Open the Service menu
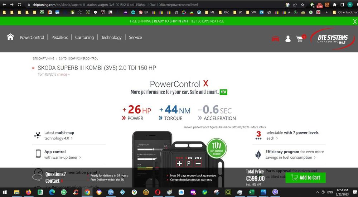This screenshot has width=358, height=197. 135,38
